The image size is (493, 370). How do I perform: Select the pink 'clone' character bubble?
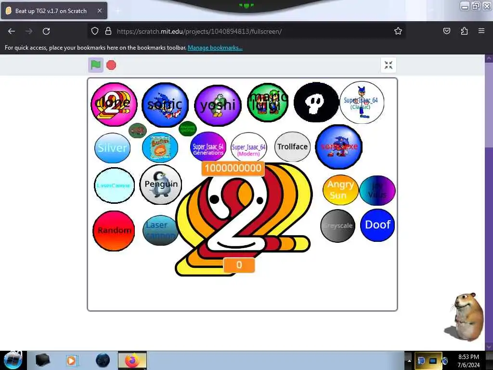point(114,104)
